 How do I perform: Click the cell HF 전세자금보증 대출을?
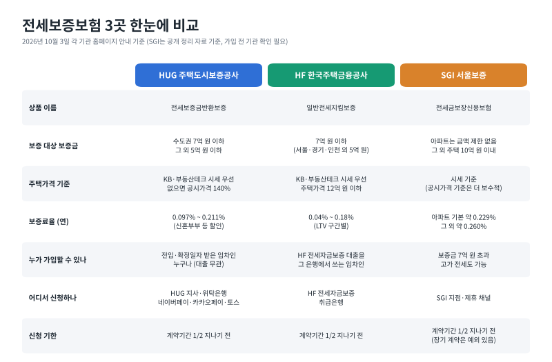(331, 255)
